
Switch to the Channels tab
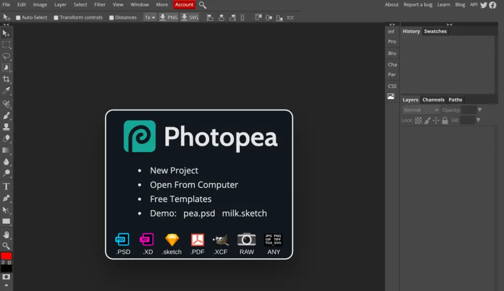coord(433,100)
